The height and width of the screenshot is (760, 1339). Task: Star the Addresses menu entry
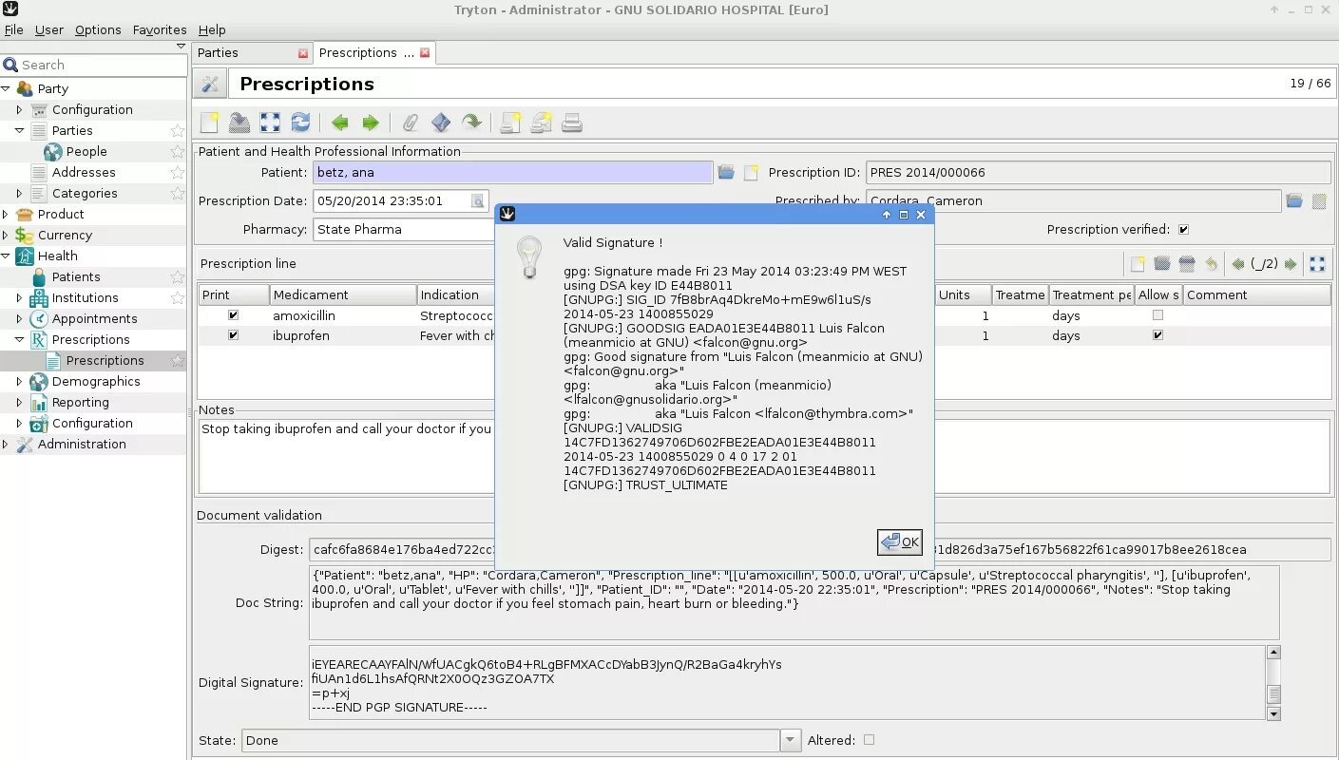tap(178, 173)
